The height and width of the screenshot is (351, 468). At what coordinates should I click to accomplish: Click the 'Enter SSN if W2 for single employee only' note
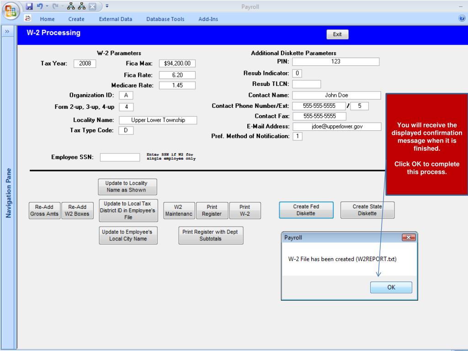tap(171, 156)
